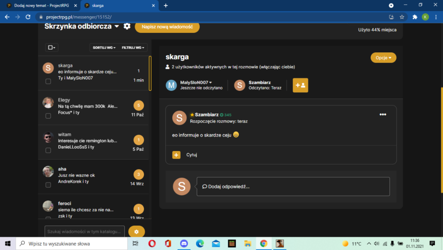Click witam conversation avatar
443x250 pixels.
pos(48,137)
